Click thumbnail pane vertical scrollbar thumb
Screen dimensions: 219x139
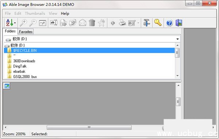click(x=178, y=102)
